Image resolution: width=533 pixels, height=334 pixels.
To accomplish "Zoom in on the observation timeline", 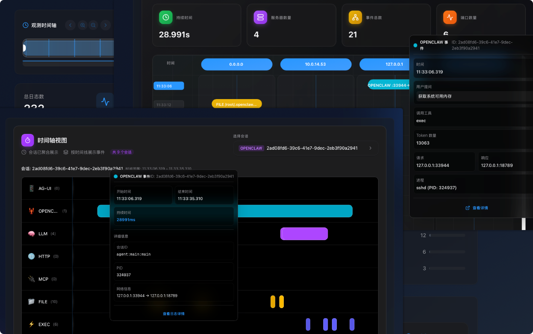I will tap(83, 25).
